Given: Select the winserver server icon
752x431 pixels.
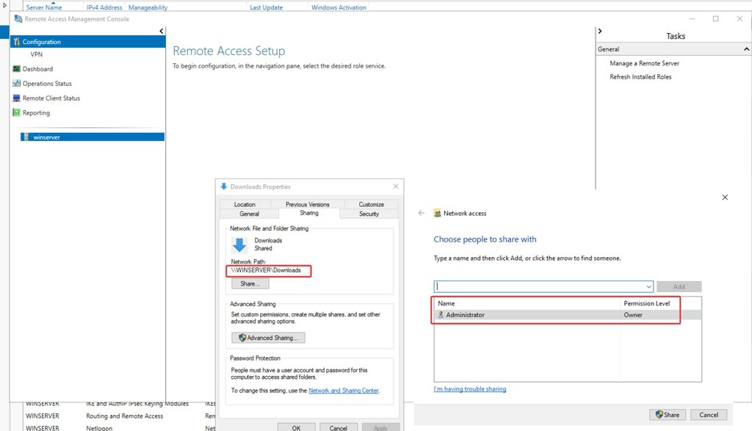Looking at the screenshot, I should (26, 137).
